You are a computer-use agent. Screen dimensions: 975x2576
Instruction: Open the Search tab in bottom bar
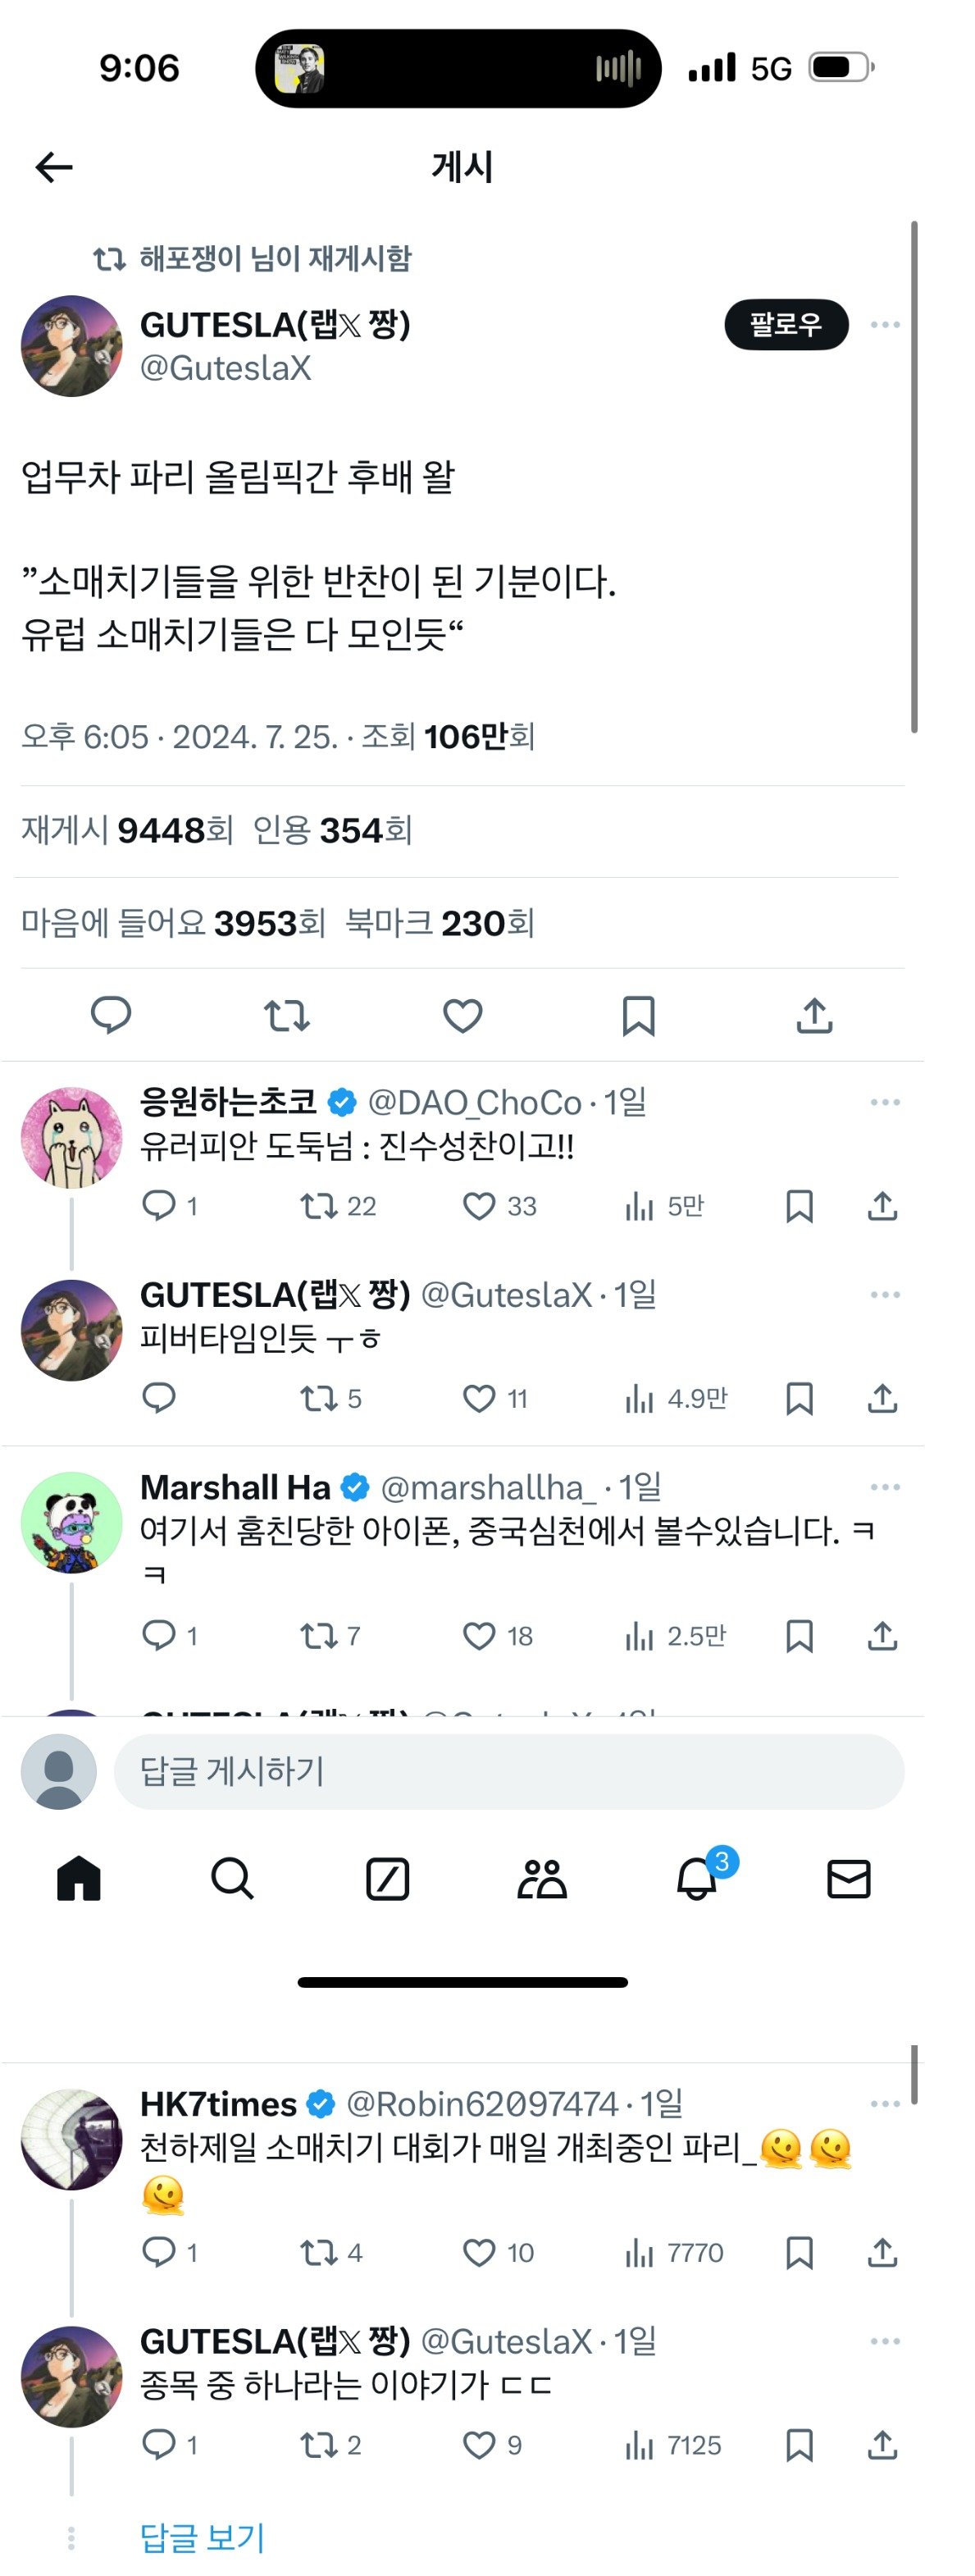(232, 1878)
